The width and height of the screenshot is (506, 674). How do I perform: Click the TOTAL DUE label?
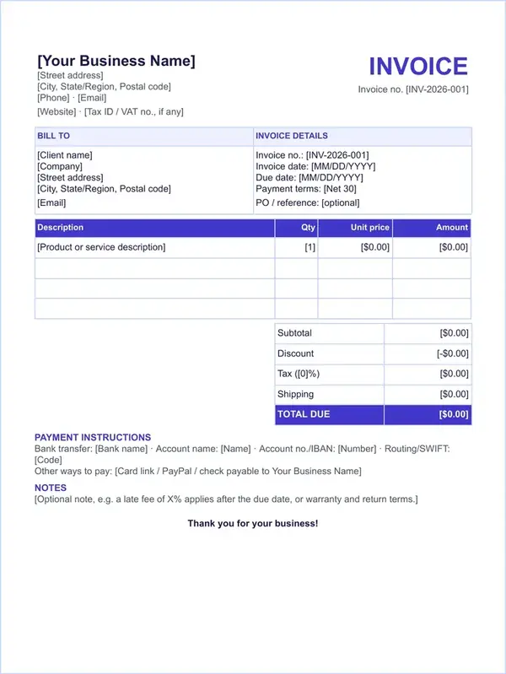click(304, 414)
